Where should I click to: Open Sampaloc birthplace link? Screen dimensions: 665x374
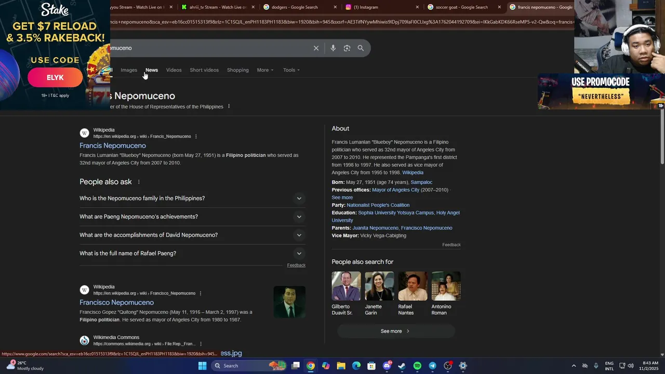(x=421, y=182)
